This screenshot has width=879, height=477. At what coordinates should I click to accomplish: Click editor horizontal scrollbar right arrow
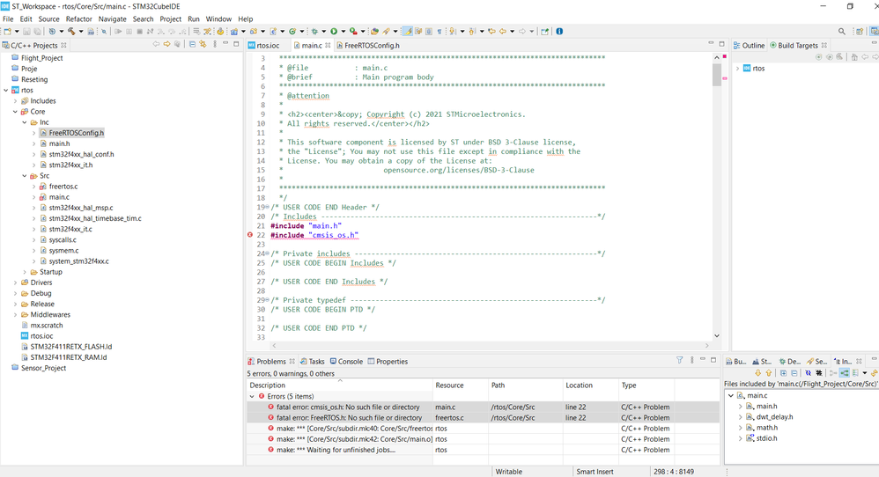[x=707, y=346]
